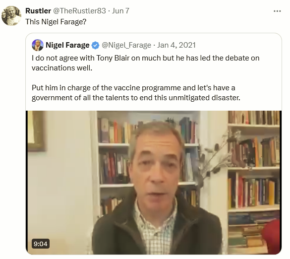Open the tweet's three-dot More options menu
The image size is (290, 259).
[277, 11]
